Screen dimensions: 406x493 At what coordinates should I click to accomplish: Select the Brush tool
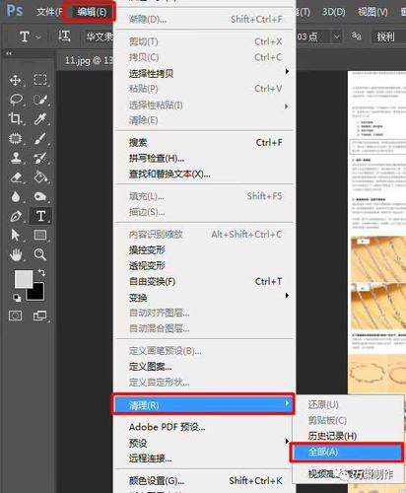coord(40,138)
